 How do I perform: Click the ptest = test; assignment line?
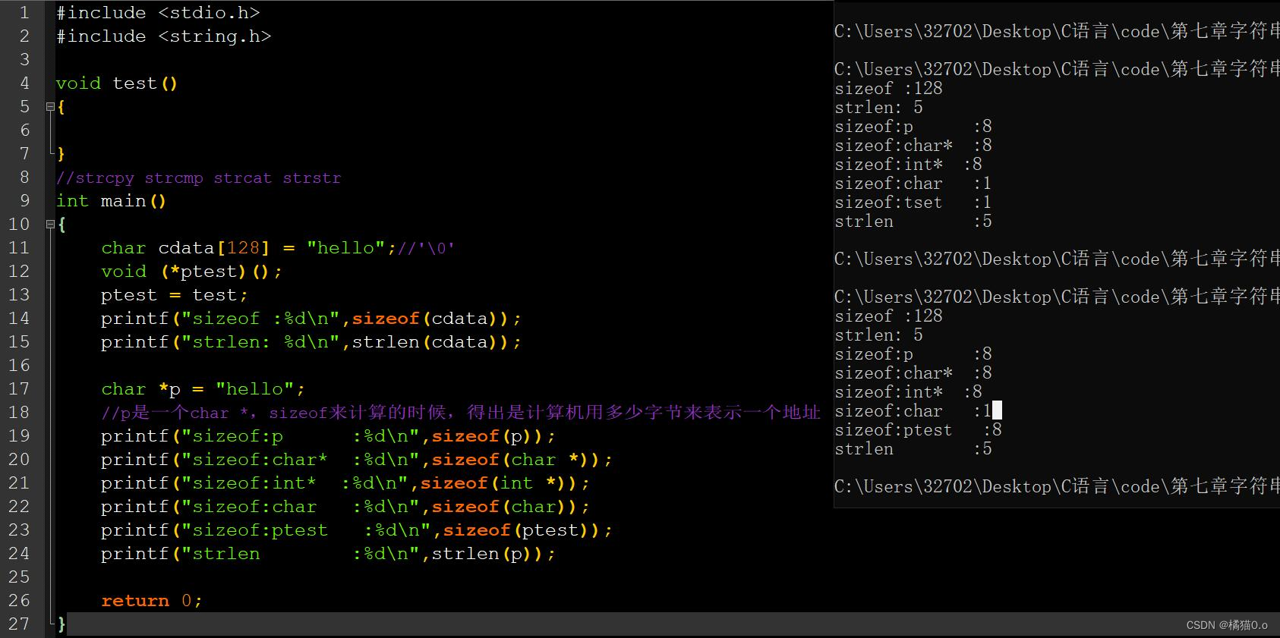tap(175, 295)
